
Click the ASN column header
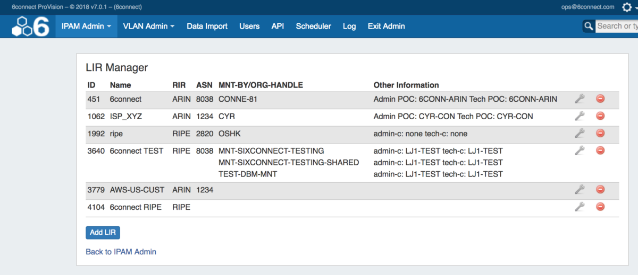point(204,85)
